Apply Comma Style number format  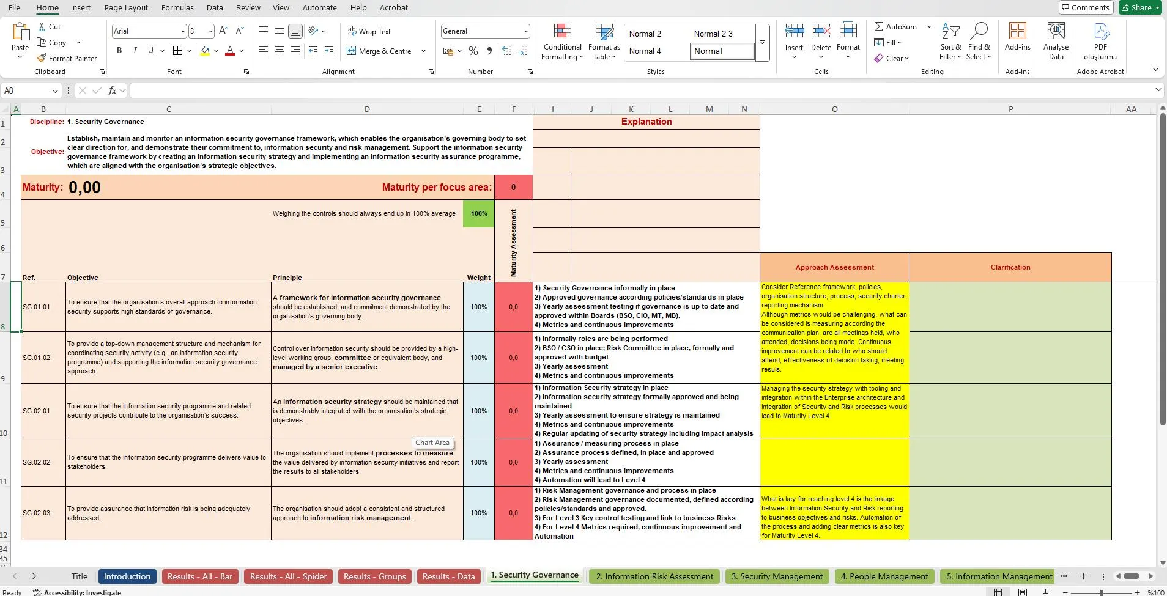[489, 51]
